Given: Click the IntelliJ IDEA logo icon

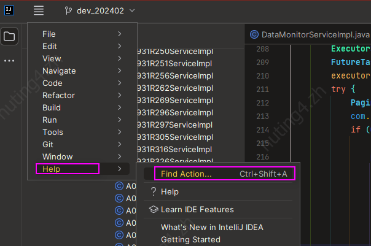Looking at the screenshot, I should 10,10.
